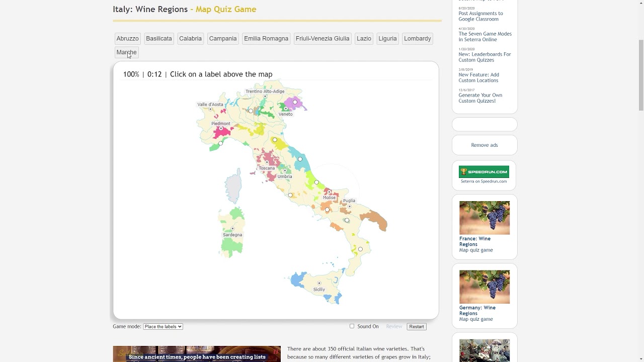Open the Game mode dropdown
The height and width of the screenshot is (362, 644).
point(163,326)
